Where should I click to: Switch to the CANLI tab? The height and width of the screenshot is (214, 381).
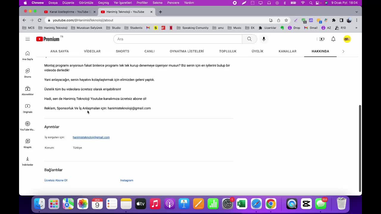coord(149,51)
